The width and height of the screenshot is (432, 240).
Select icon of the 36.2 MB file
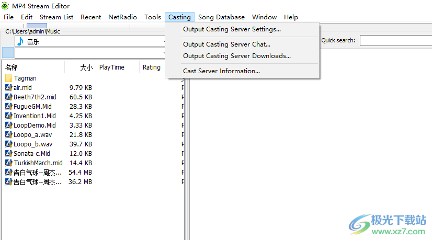click(8, 182)
